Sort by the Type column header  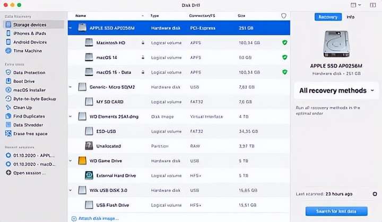click(154, 15)
